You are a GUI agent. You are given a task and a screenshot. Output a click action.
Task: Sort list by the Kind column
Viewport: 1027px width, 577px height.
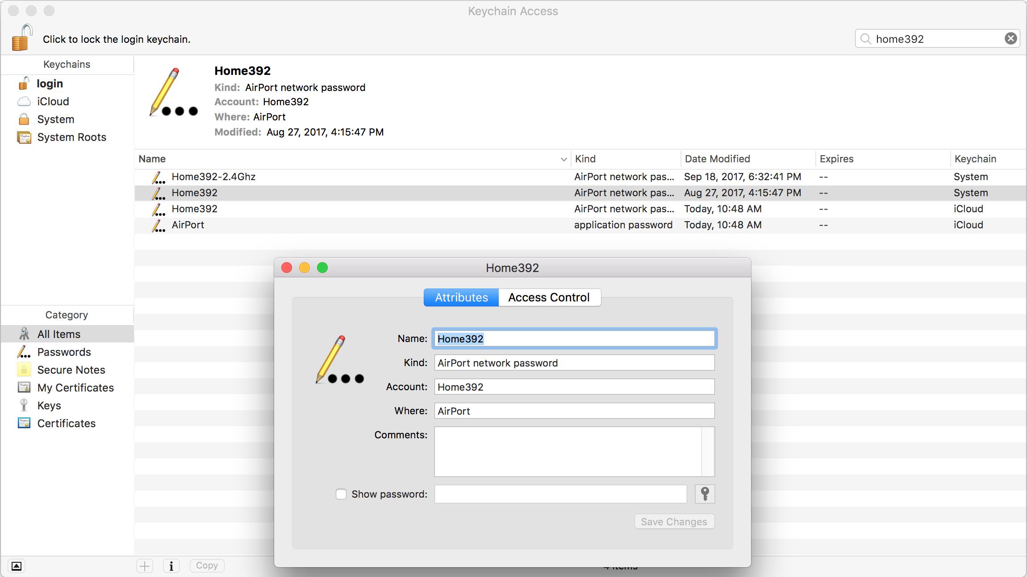(625, 159)
